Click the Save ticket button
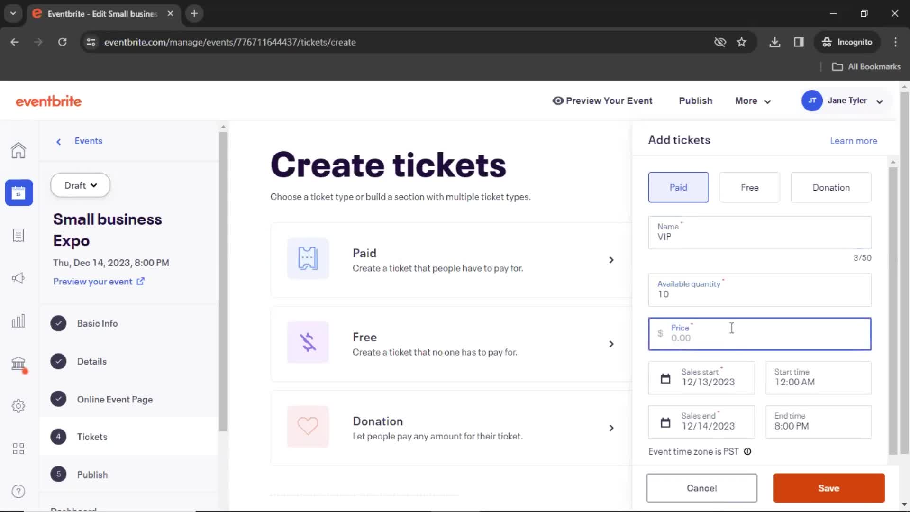Image resolution: width=910 pixels, height=512 pixels. [x=829, y=488]
